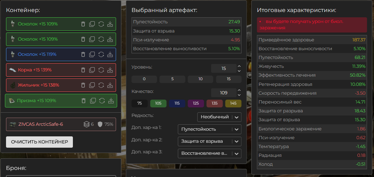Decrease Уровень with the down arrow
Image resolution: width=374 pixels, height=177 pixels.
[x=239, y=71]
